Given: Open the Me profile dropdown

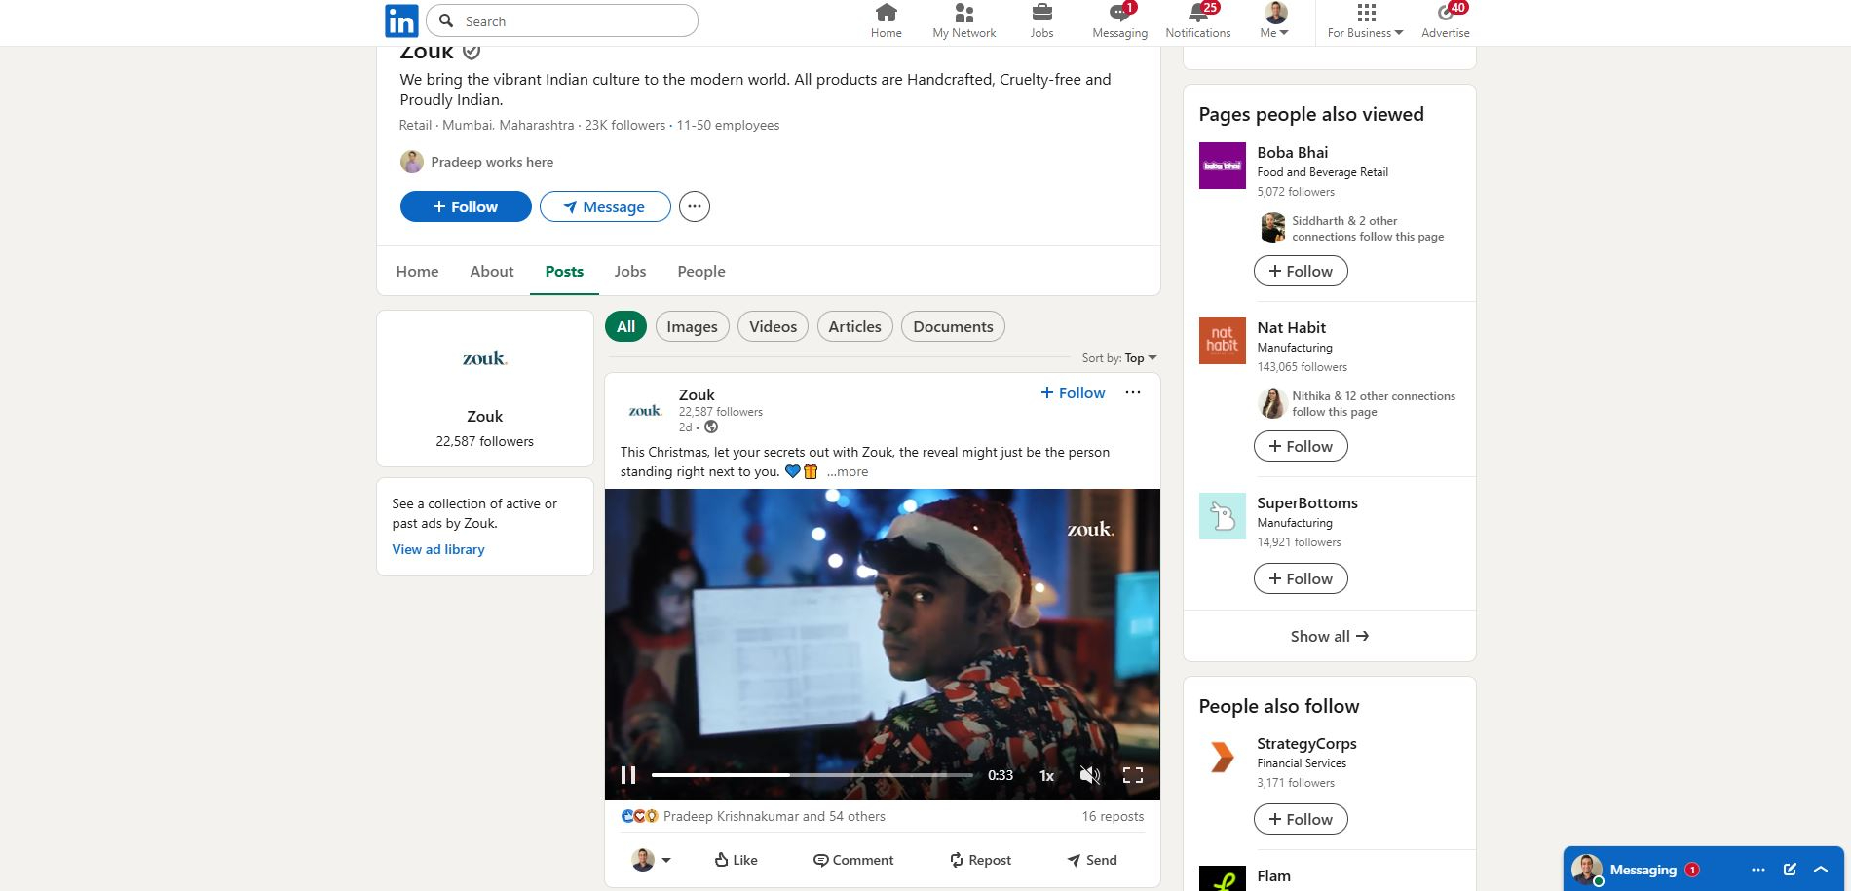Looking at the screenshot, I should (x=1275, y=20).
